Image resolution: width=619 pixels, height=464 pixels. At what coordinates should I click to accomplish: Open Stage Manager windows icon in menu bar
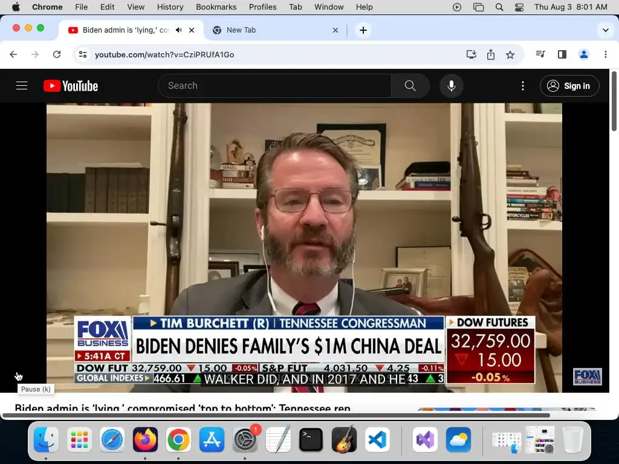pos(478,7)
